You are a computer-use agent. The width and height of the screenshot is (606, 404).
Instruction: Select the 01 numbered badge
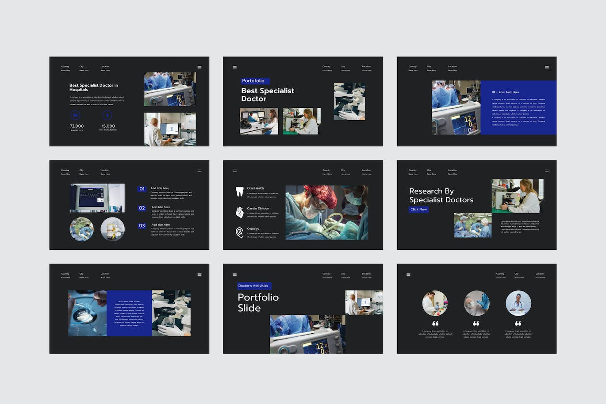(x=142, y=189)
